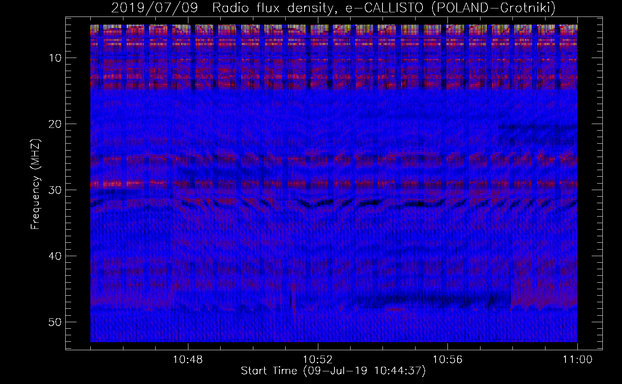Screen dimensions: 622x384
Task: Click the 50 MHz frequency tick label
Action: (x=55, y=322)
